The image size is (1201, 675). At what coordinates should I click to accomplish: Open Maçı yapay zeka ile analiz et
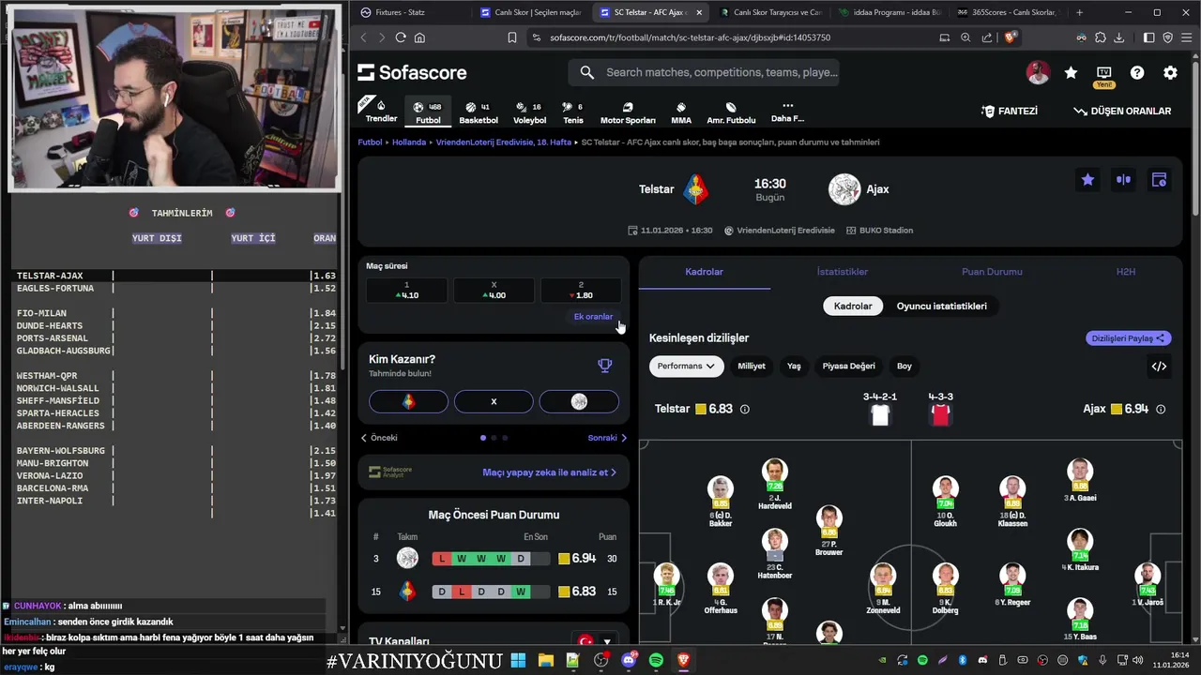(549, 472)
